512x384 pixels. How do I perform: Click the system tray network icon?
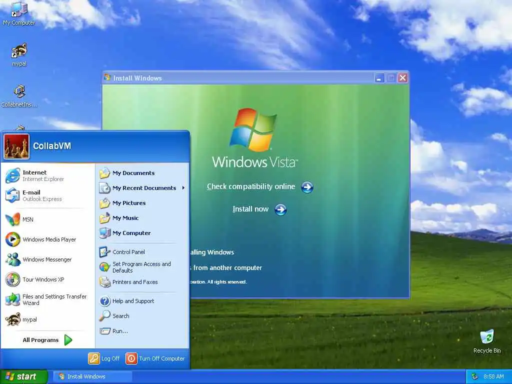pyautogui.click(x=475, y=376)
